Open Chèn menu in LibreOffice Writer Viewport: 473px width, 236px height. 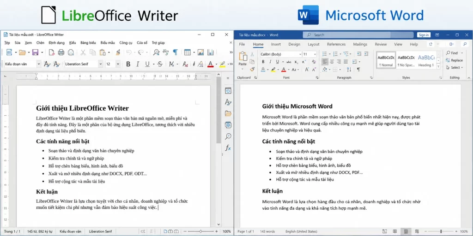[41, 43]
